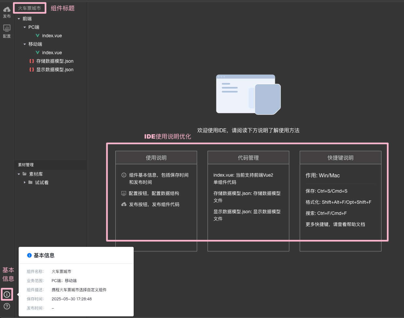Click the publish cloud icon in sidebar
This screenshot has height=318, width=404.
pos(7,10)
